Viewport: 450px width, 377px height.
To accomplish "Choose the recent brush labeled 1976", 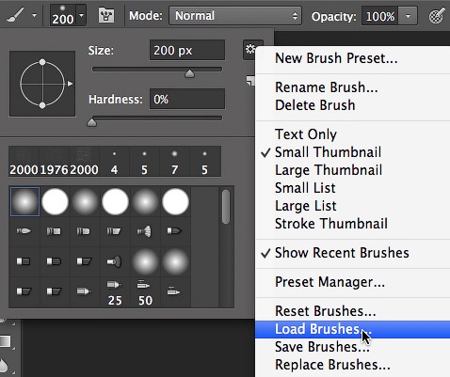I will click(x=54, y=162).
